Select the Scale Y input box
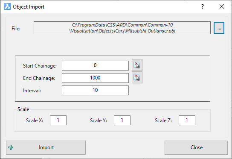This screenshot has width=232, height=159. pyautogui.click(x=122, y=120)
